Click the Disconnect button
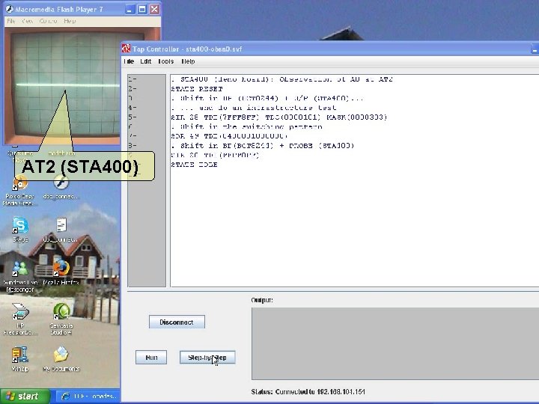Image resolution: width=539 pixels, height=404 pixels. (177, 322)
